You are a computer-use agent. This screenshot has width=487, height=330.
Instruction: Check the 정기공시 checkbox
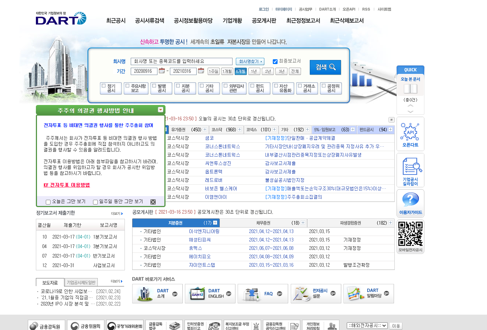(104, 86)
